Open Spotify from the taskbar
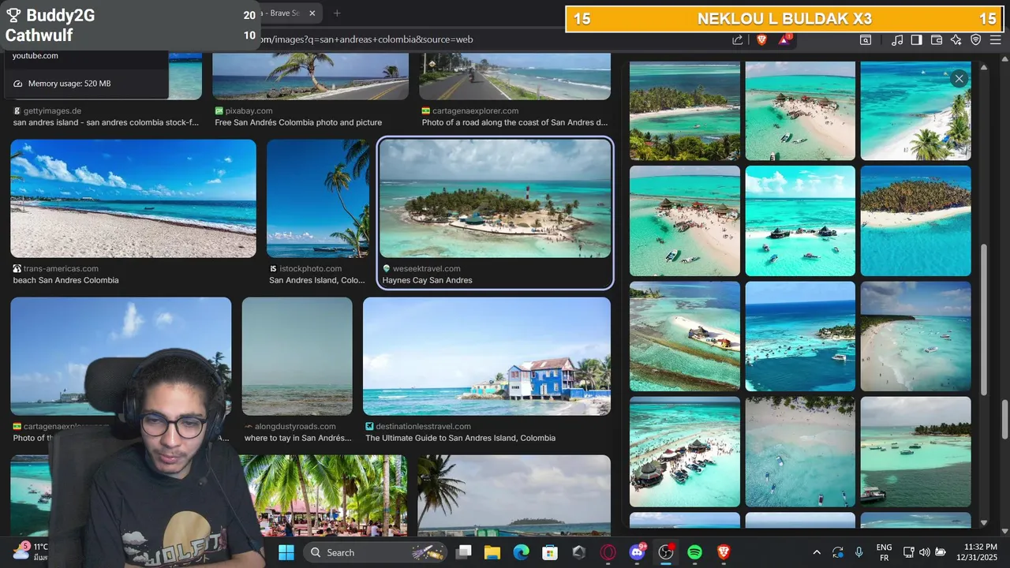Image resolution: width=1010 pixels, height=568 pixels. 694,552
